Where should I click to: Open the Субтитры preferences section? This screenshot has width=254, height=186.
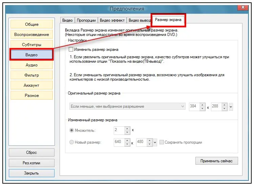(31, 45)
